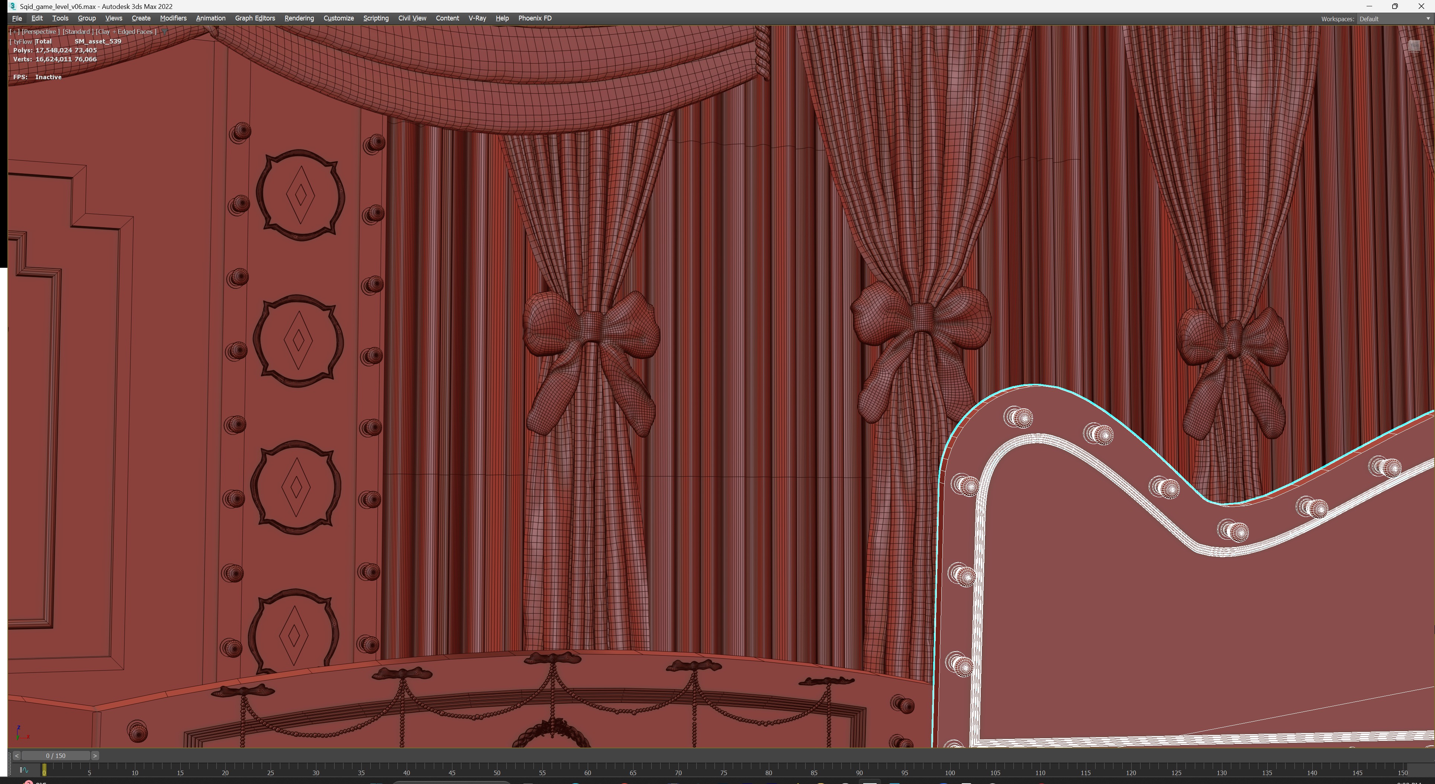This screenshot has width=1435, height=784.
Task: Restore down the 3ds Max window
Action: (x=1395, y=6)
